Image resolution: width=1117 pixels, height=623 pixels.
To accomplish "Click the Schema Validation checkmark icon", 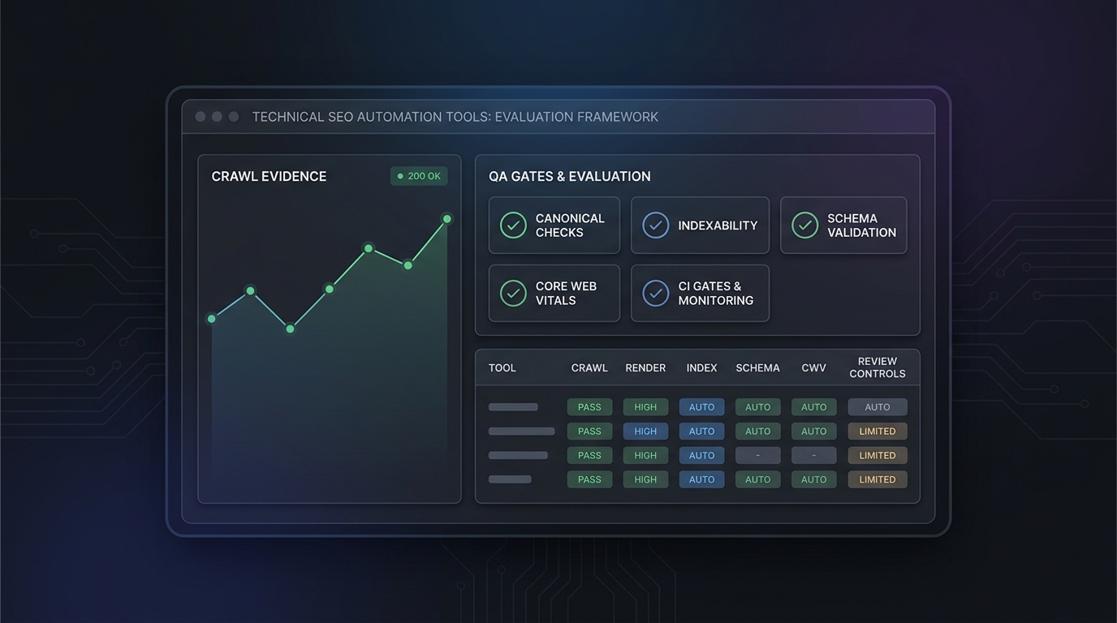I will point(805,225).
